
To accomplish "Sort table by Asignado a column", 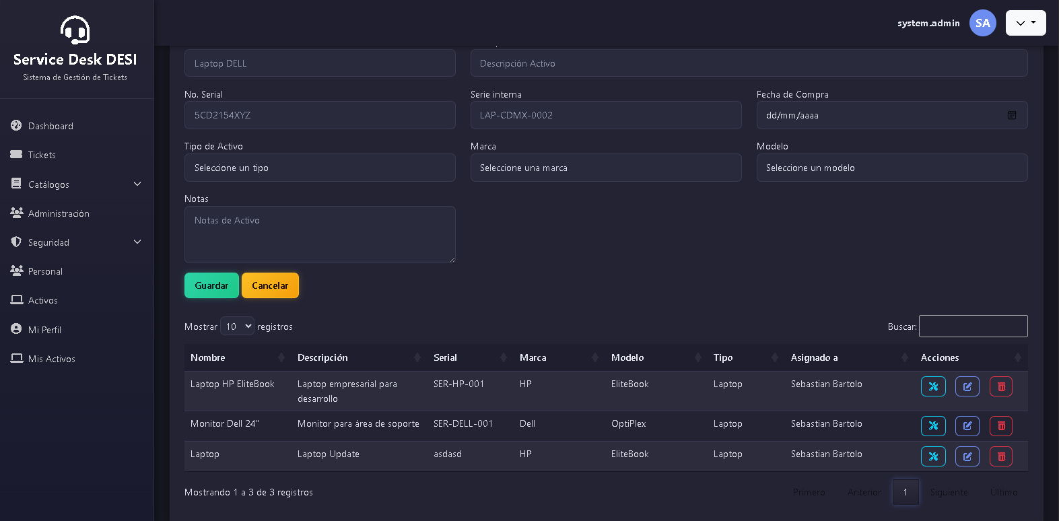I will 850,357.
